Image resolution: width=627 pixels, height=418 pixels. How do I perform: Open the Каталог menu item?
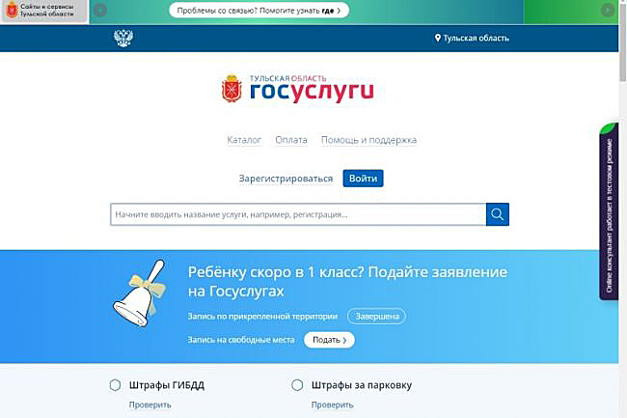click(x=244, y=140)
